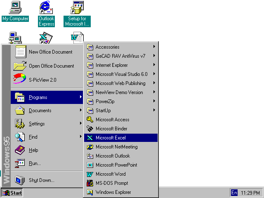Viewport: 264px width, 198px height.
Task: Click the Microsoft NetMeeting globe icon
Action: pos(90,147)
